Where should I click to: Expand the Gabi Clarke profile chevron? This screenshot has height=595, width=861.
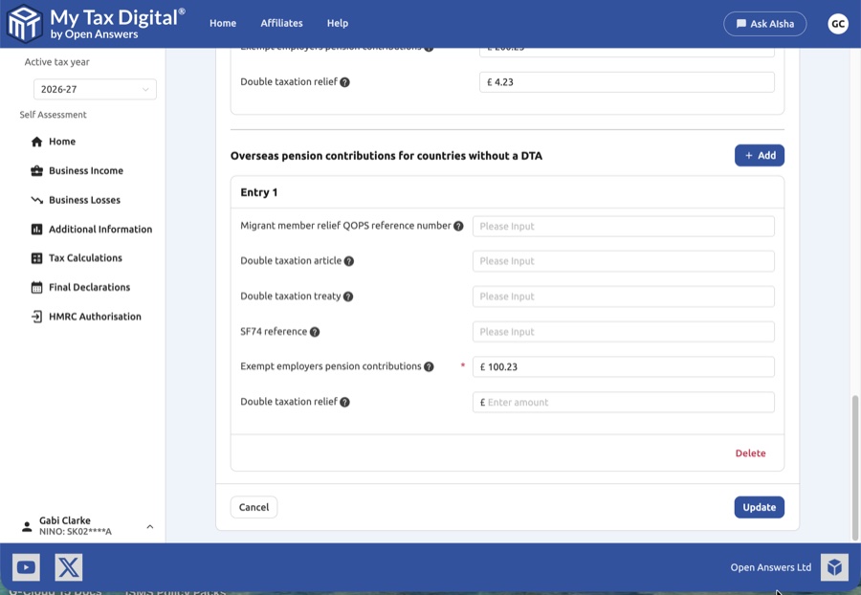point(149,527)
